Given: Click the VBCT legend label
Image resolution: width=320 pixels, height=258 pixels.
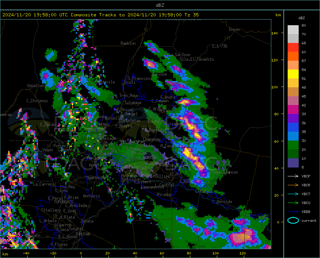Looking at the screenshot, I should 306,194.
